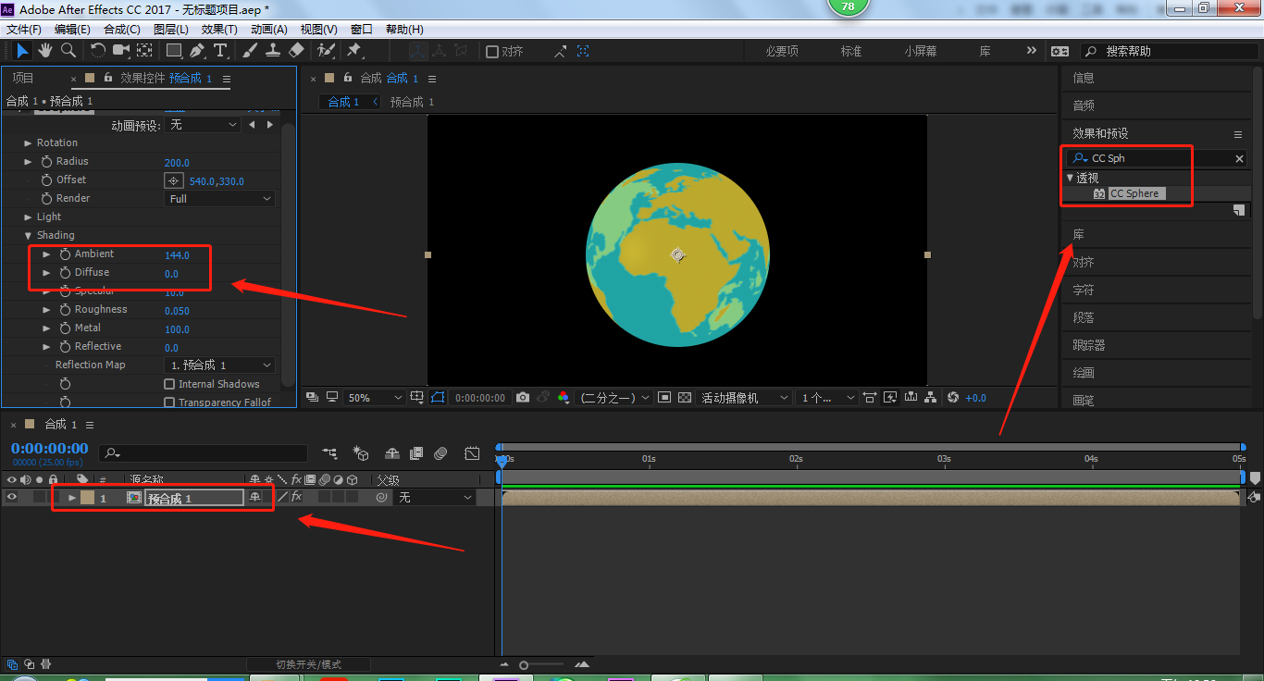This screenshot has width=1264, height=681.
Task: Open the show channel RGB icon
Action: tap(564, 397)
